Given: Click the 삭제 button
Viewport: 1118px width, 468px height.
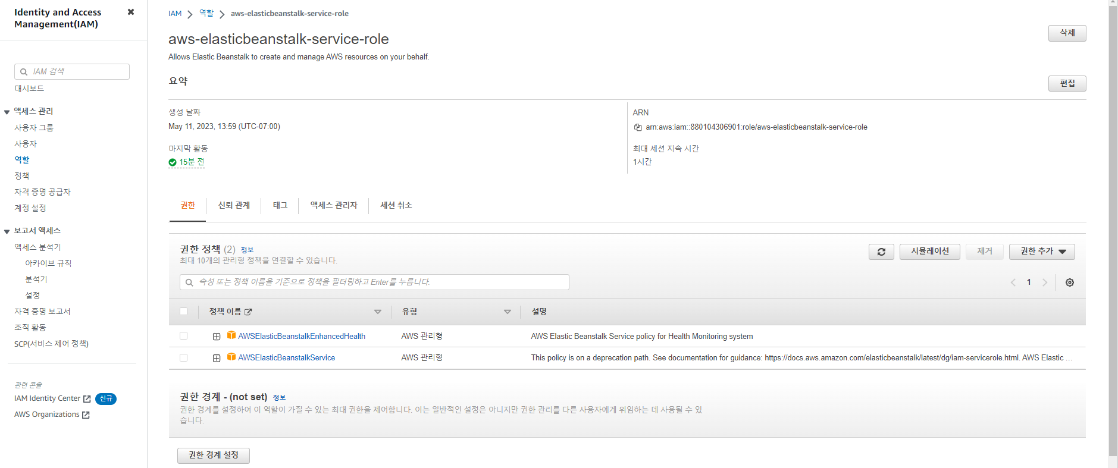Looking at the screenshot, I should pos(1067,33).
